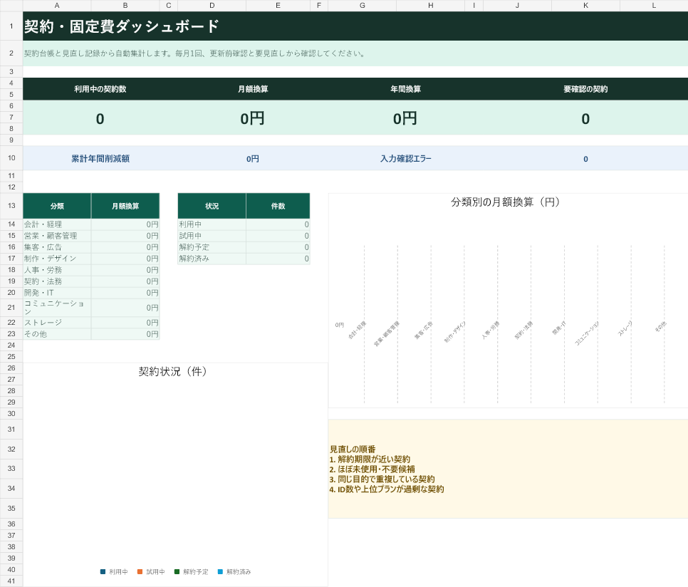The width and height of the screenshot is (688, 587).
Task: Select row 41 header
Action: [11, 581]
